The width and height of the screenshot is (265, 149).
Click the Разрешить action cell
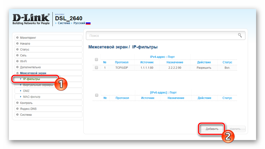(204, 68)
